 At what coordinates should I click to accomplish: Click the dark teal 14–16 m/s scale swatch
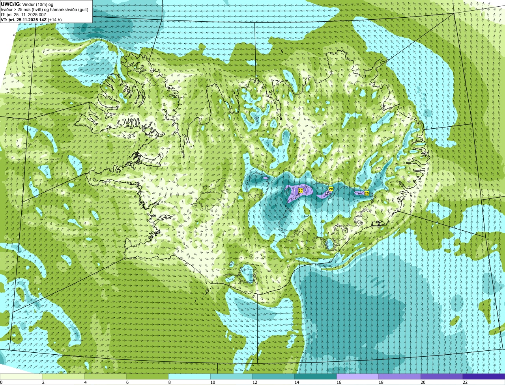(316, 376)
